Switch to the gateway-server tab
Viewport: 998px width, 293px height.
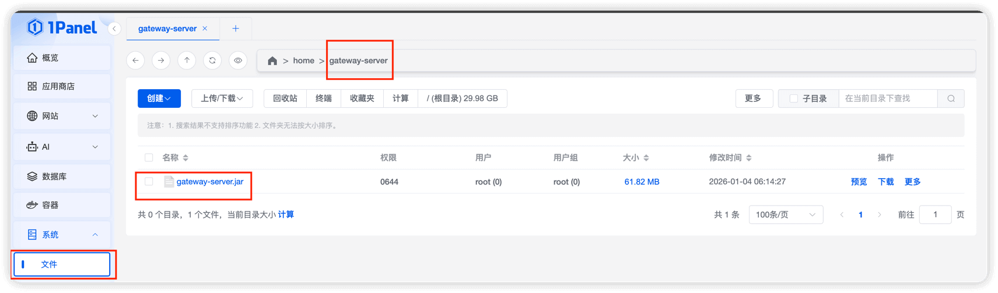[x=167, y=29]
